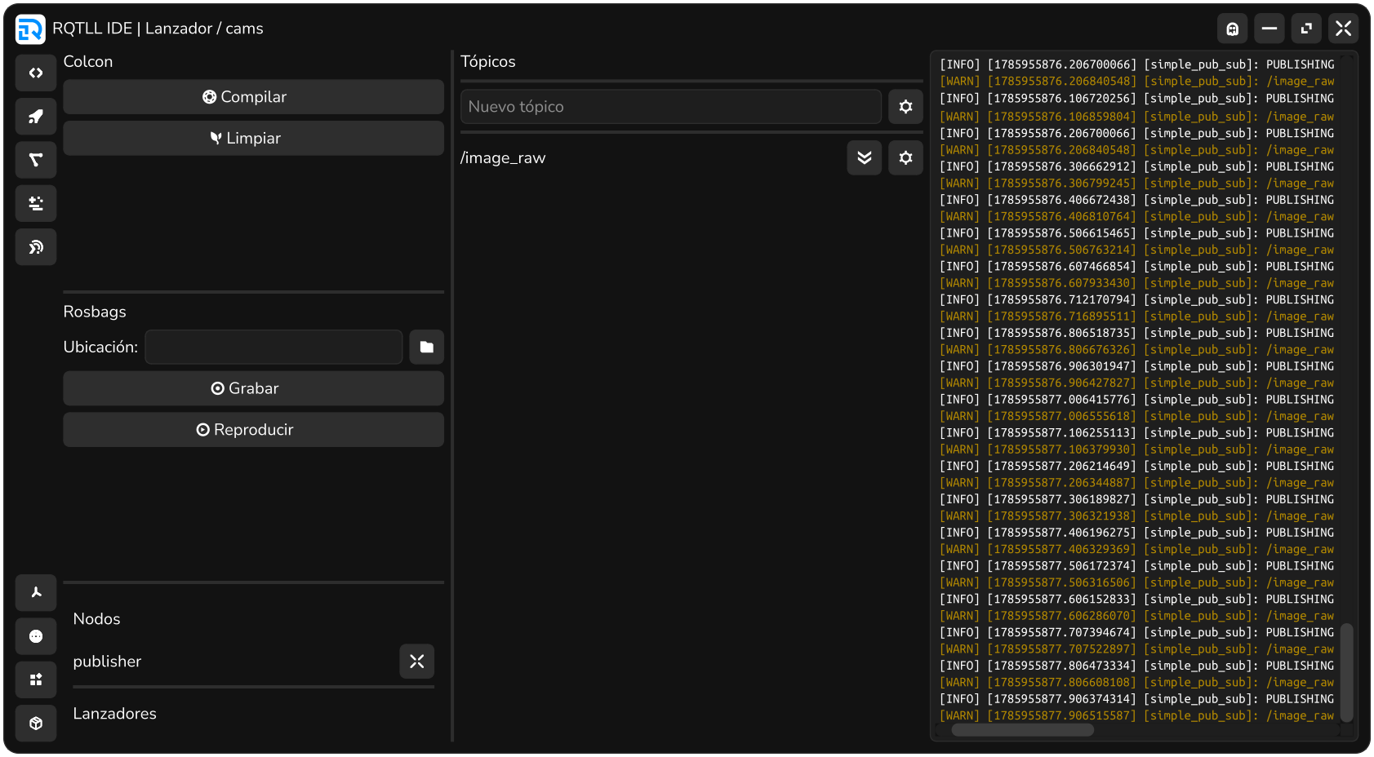Viewport: 1374px width, 757px height.
Task: Open settings gear next to Nuevo tópico
Action: [x=905, y=106]
